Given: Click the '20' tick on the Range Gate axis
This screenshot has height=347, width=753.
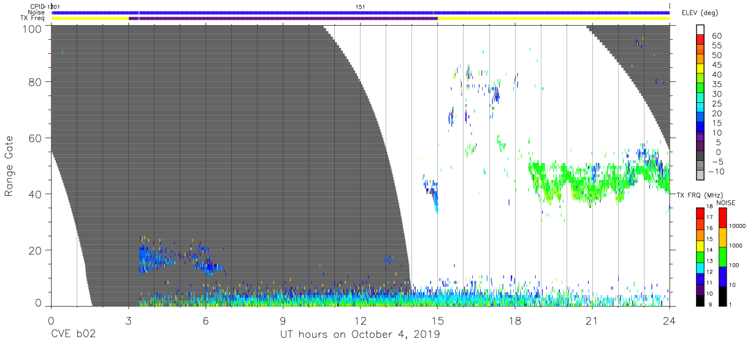Looking at the screenshot, I should click(x=36, y=250).
